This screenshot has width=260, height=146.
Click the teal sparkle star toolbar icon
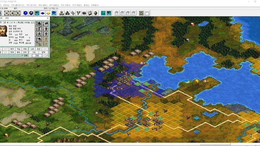tap(103, 13)
